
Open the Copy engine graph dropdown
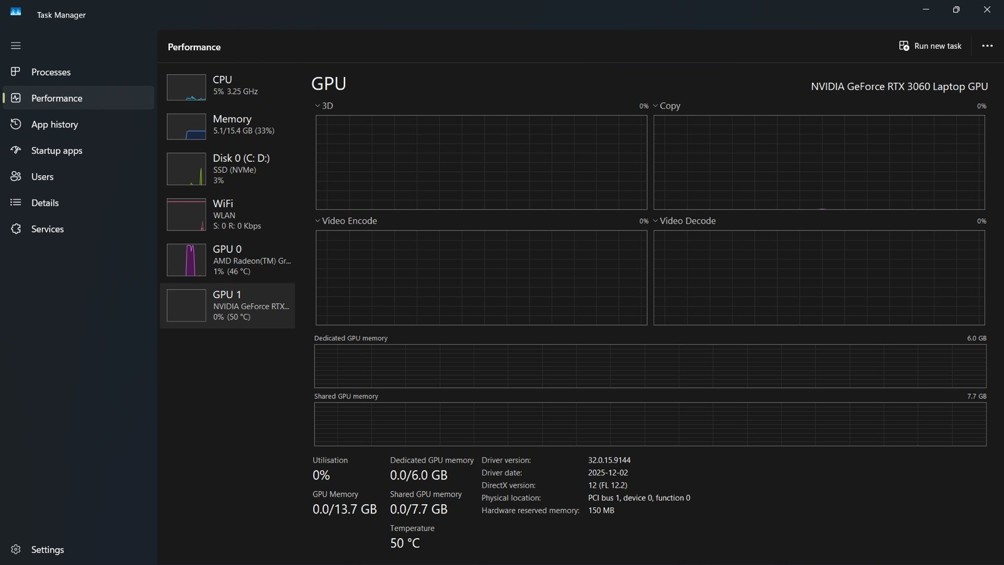coord(666,106)
